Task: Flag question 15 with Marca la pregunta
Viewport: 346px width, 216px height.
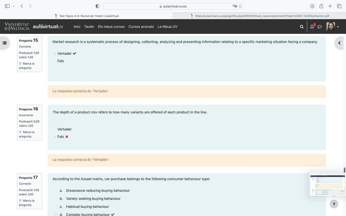Action: click(x=27, y=66)
